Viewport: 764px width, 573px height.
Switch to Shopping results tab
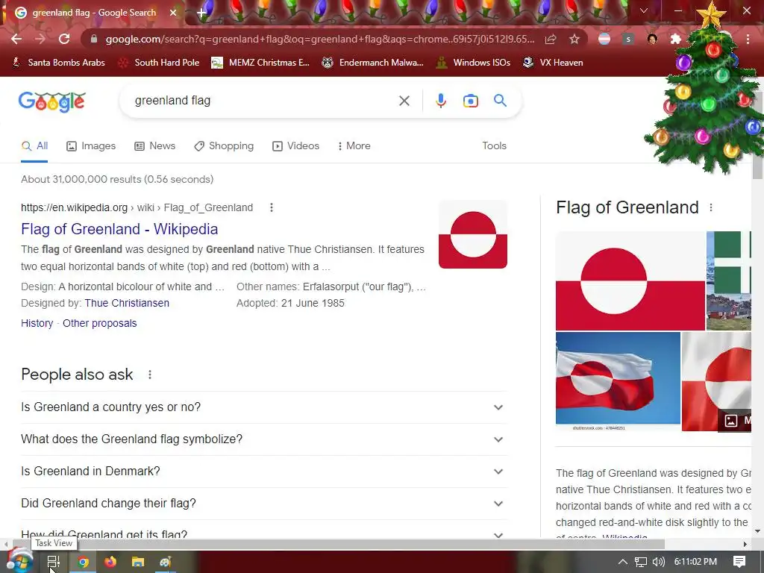pos(224,146)
